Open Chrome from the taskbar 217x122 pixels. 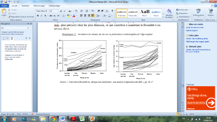click(x=53, y=119)
